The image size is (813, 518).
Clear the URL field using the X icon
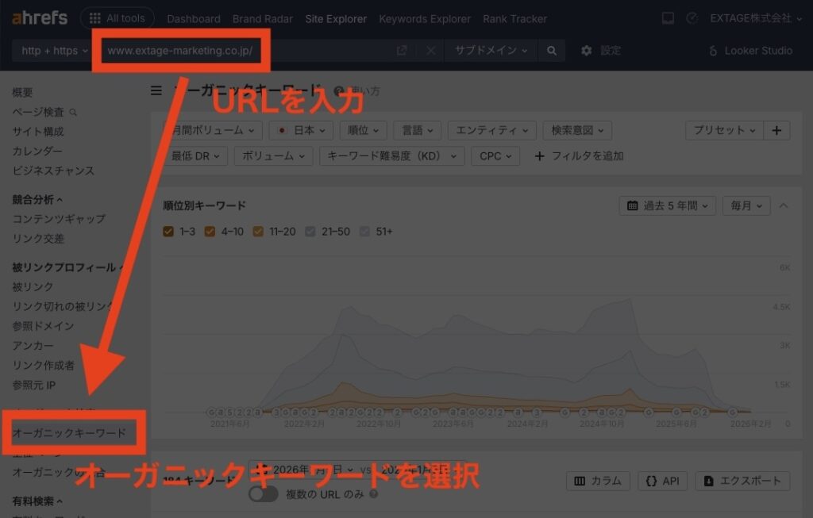tap(430, 50)
